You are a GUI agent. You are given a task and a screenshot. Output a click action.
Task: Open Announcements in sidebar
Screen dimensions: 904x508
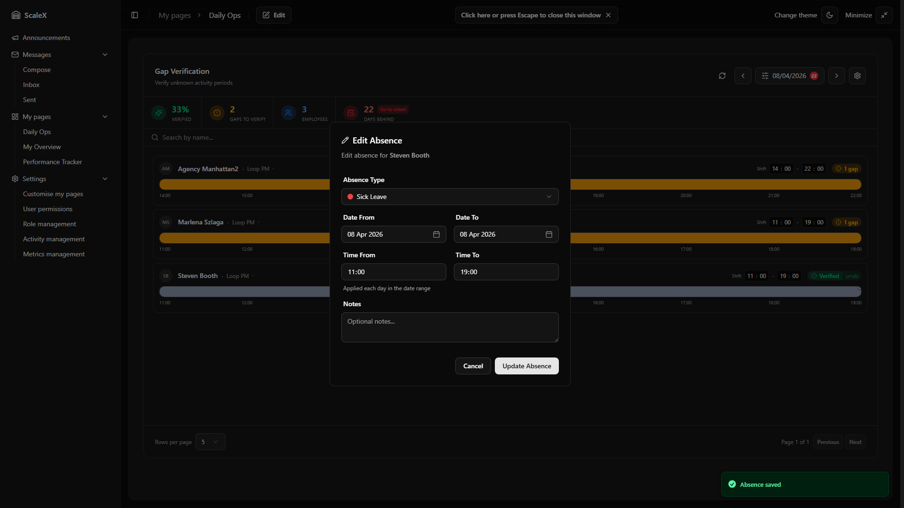[x=46, y=38]
